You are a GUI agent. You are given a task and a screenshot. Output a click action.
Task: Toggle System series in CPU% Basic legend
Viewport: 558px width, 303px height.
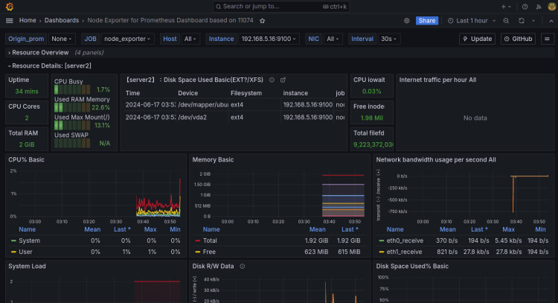point(30,240)
